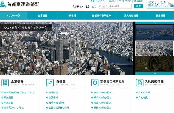
Task: Open the ENGLISH language link
Action: [x=138, y=1]
